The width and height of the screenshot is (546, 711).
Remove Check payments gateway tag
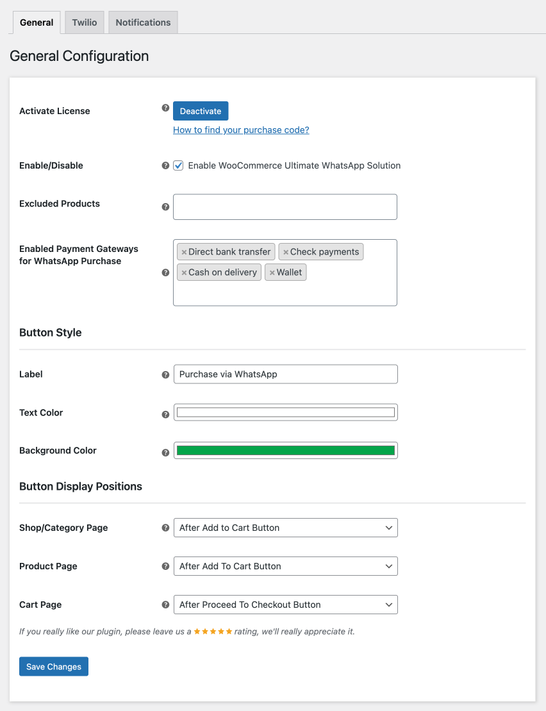pos(286,252)
